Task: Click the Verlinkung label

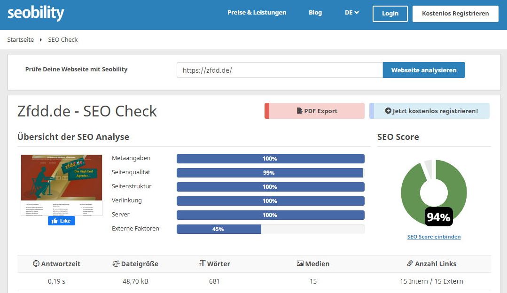Action: click(x=127, y=200)
